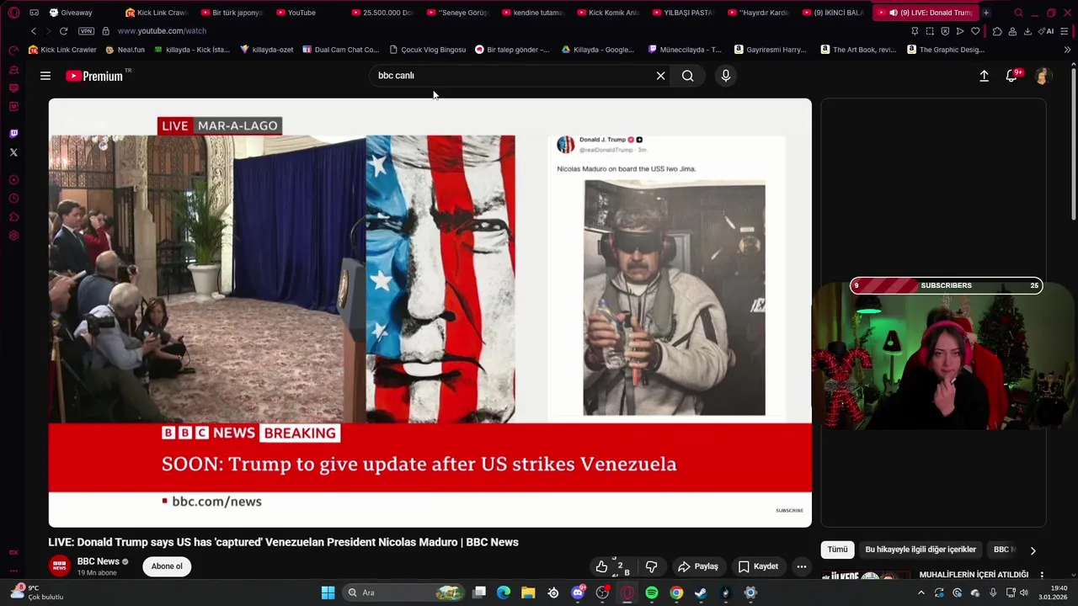Open the Windows Start menu
Image resolution: width=1078 pixels, height=606 pixels.
328,593
